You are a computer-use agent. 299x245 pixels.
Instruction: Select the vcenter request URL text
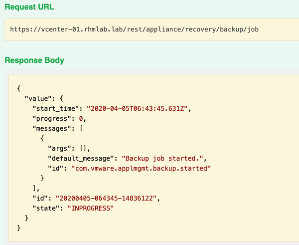(134, 29)
